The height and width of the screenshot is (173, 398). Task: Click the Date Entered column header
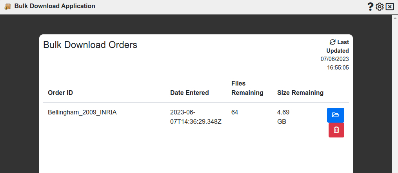[x=189, y=93]
